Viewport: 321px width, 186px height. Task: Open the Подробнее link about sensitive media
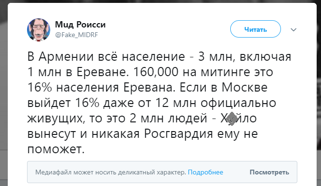coord(205,173)
